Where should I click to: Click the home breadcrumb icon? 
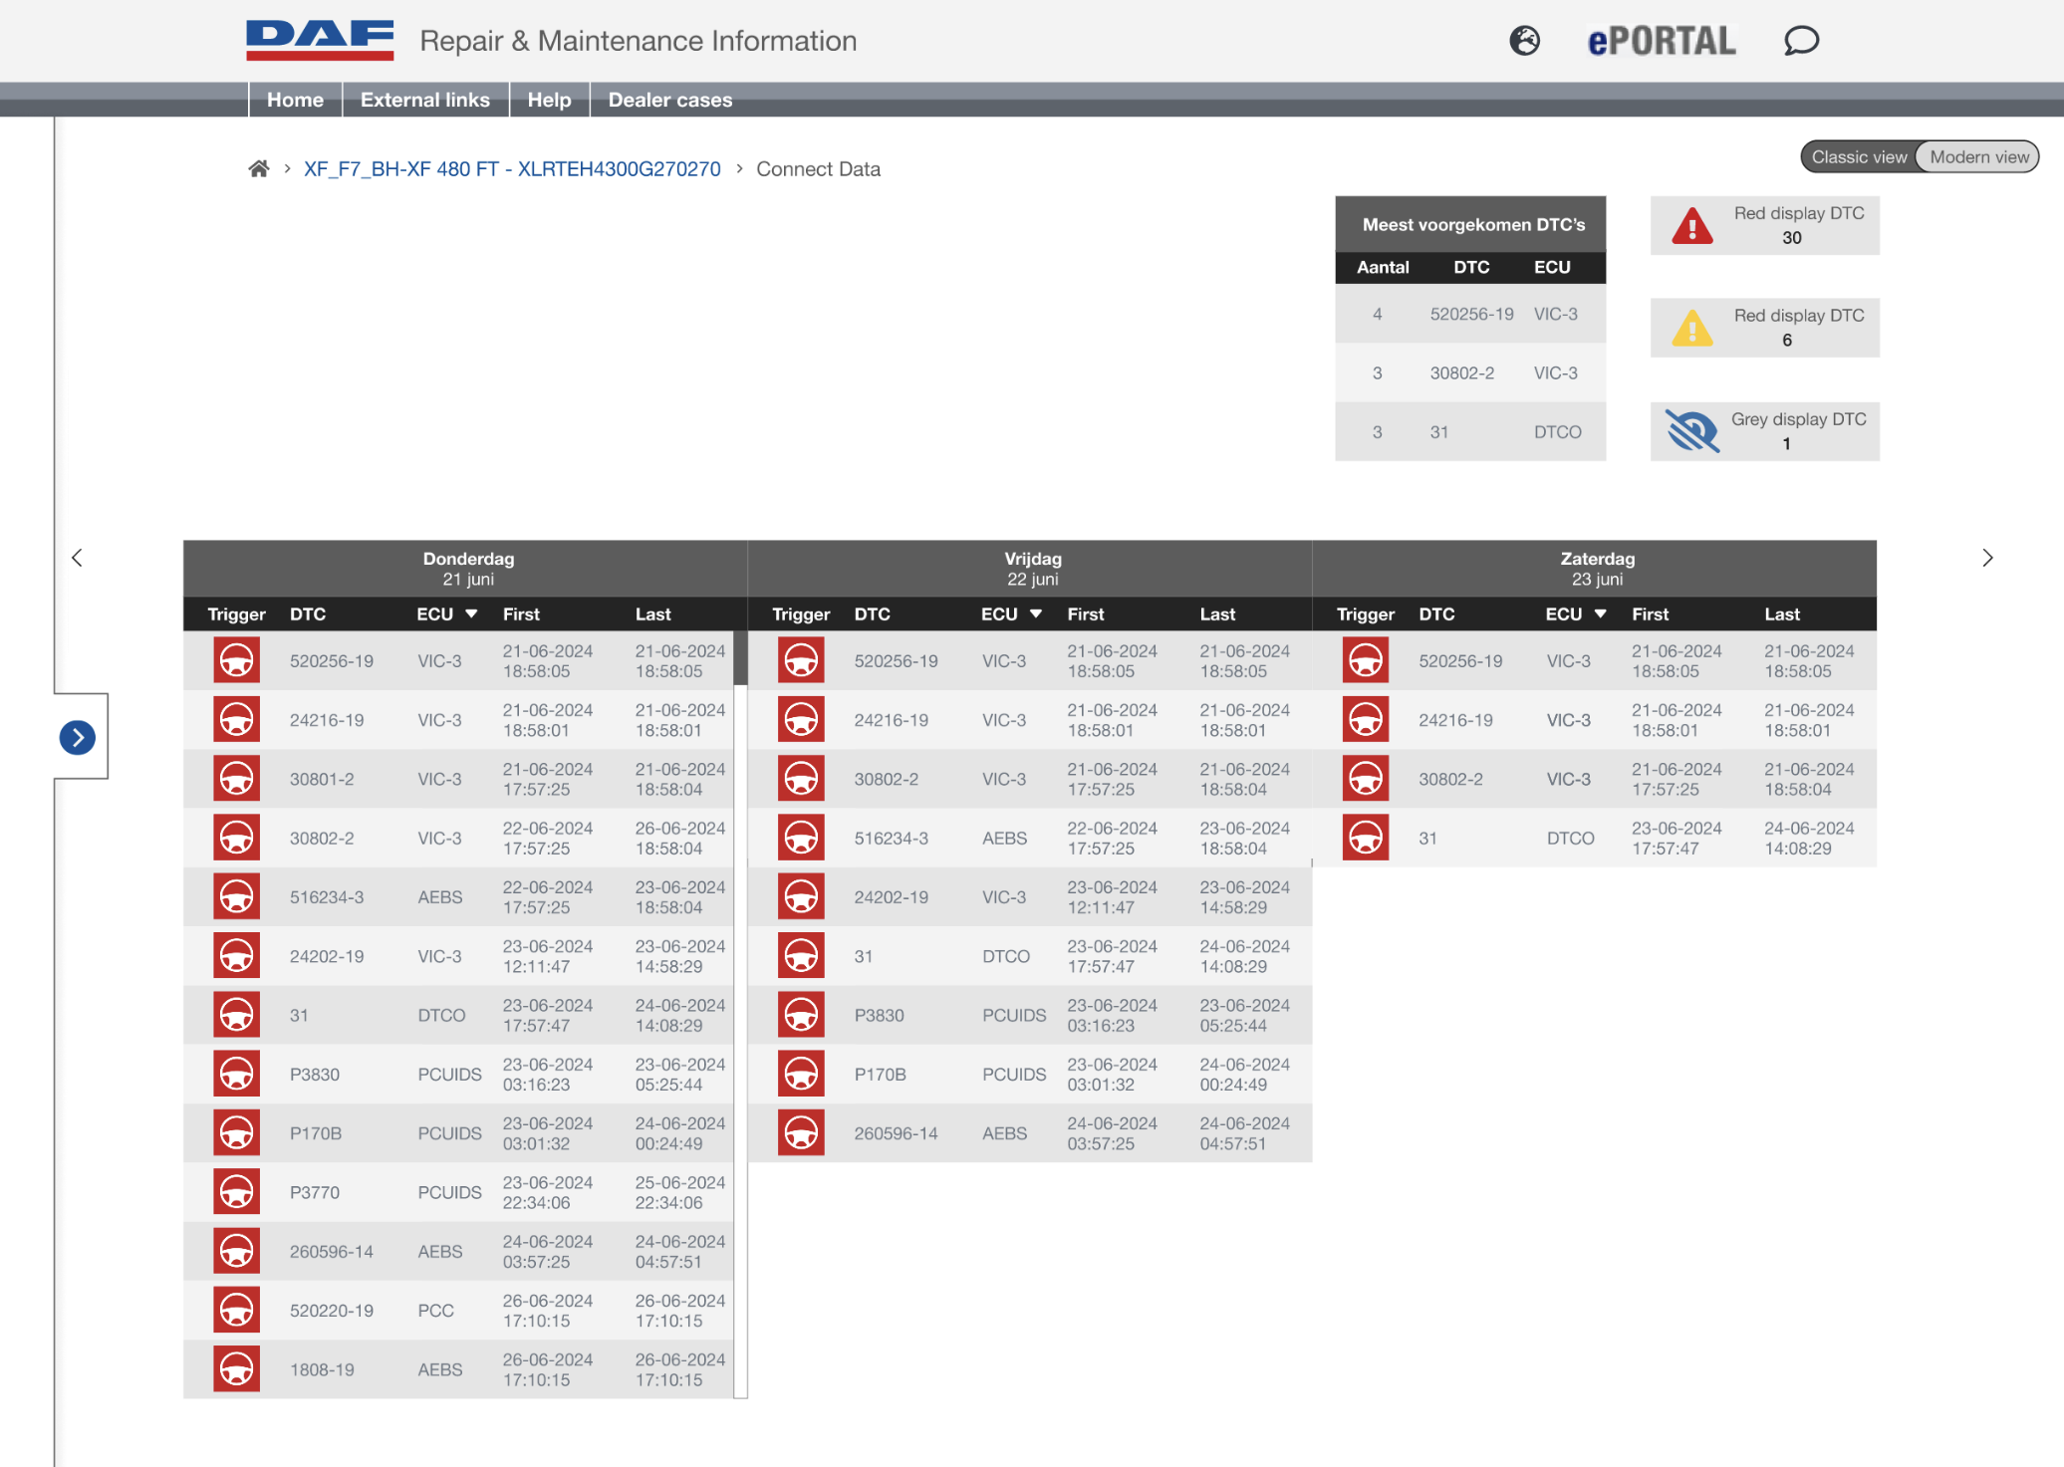[x=259, y=168]
